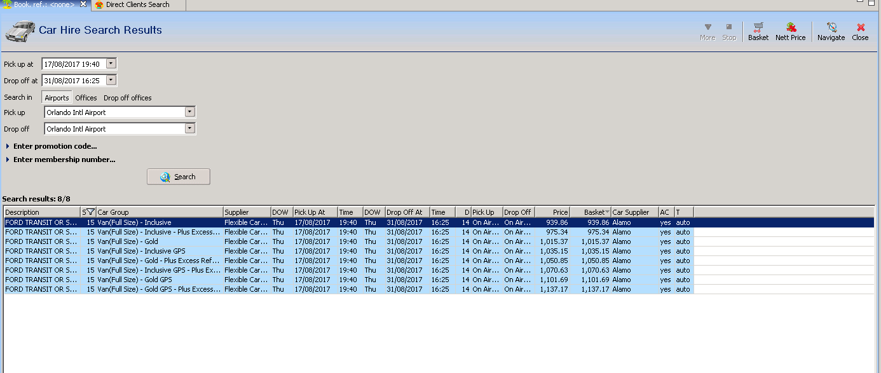Expand Enter membership number section
The image size is (881, 373).
(60, 159)
